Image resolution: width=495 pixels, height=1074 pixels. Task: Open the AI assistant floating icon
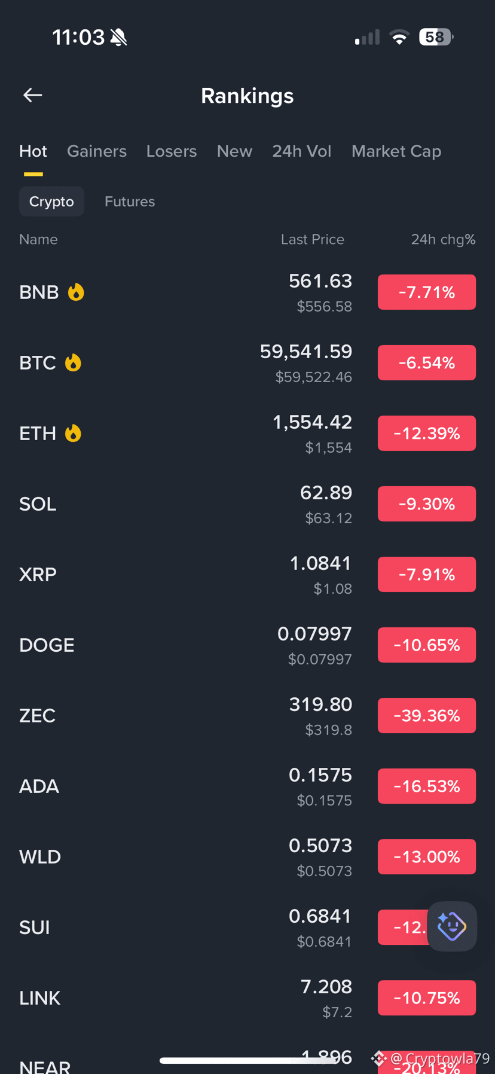point(452,926)
